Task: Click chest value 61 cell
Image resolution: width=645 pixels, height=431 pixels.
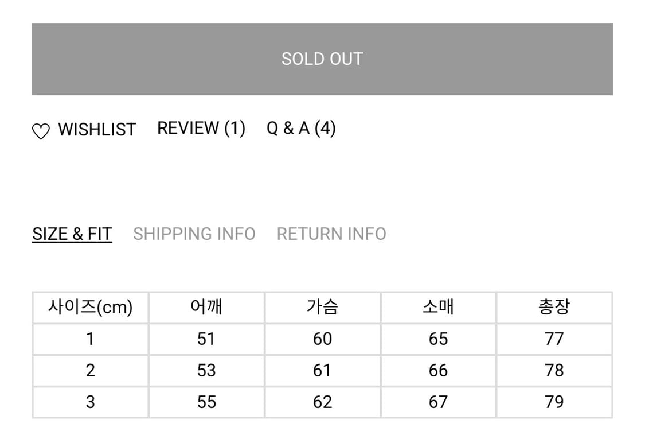Action: point(322,371)
